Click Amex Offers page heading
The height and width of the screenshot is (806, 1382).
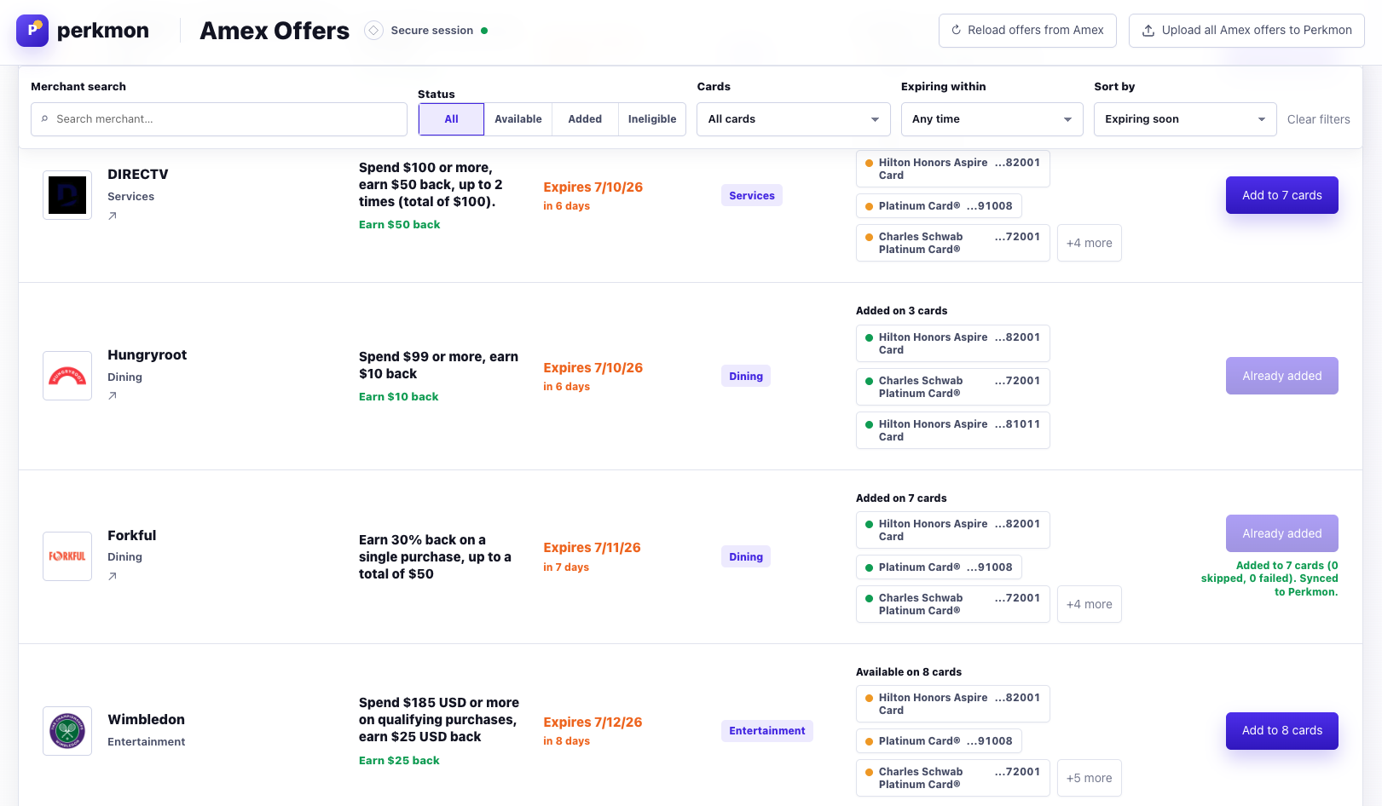tap(275, 31)
